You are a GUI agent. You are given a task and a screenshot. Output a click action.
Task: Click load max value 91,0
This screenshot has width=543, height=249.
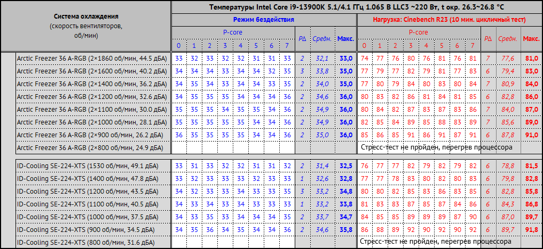pos(531,135)
